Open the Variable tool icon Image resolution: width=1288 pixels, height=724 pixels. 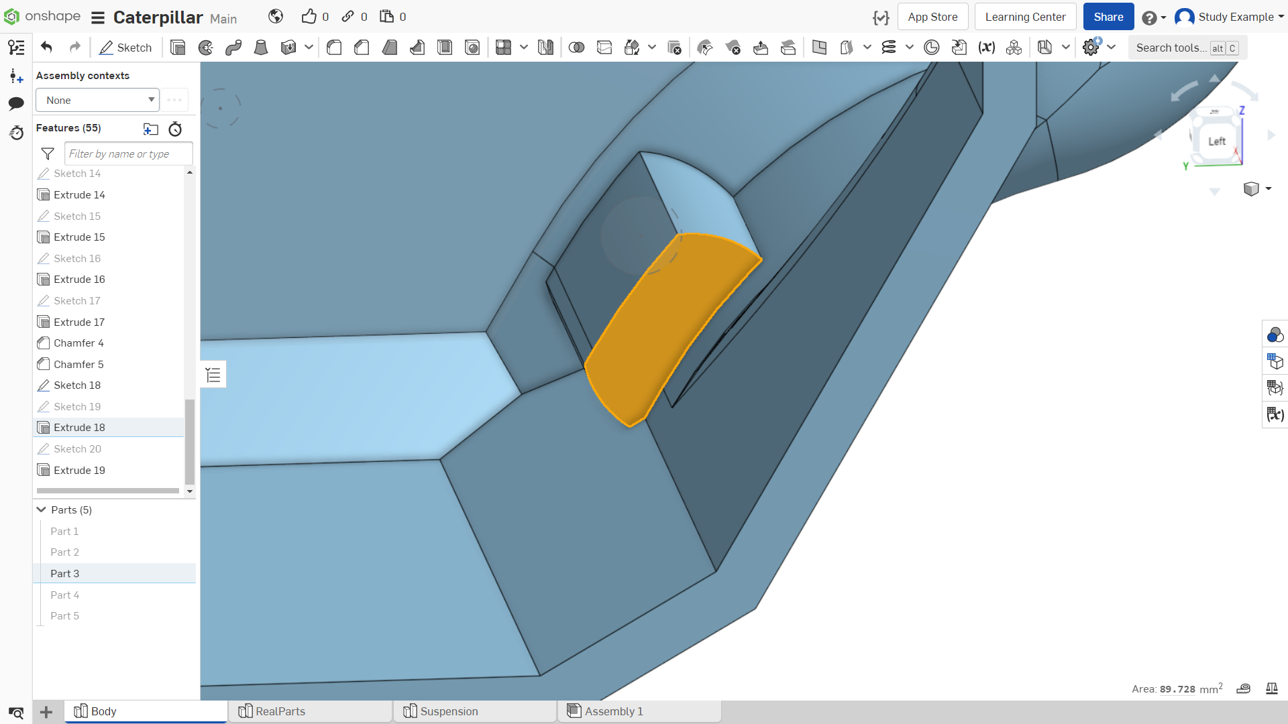coord(986,48)
